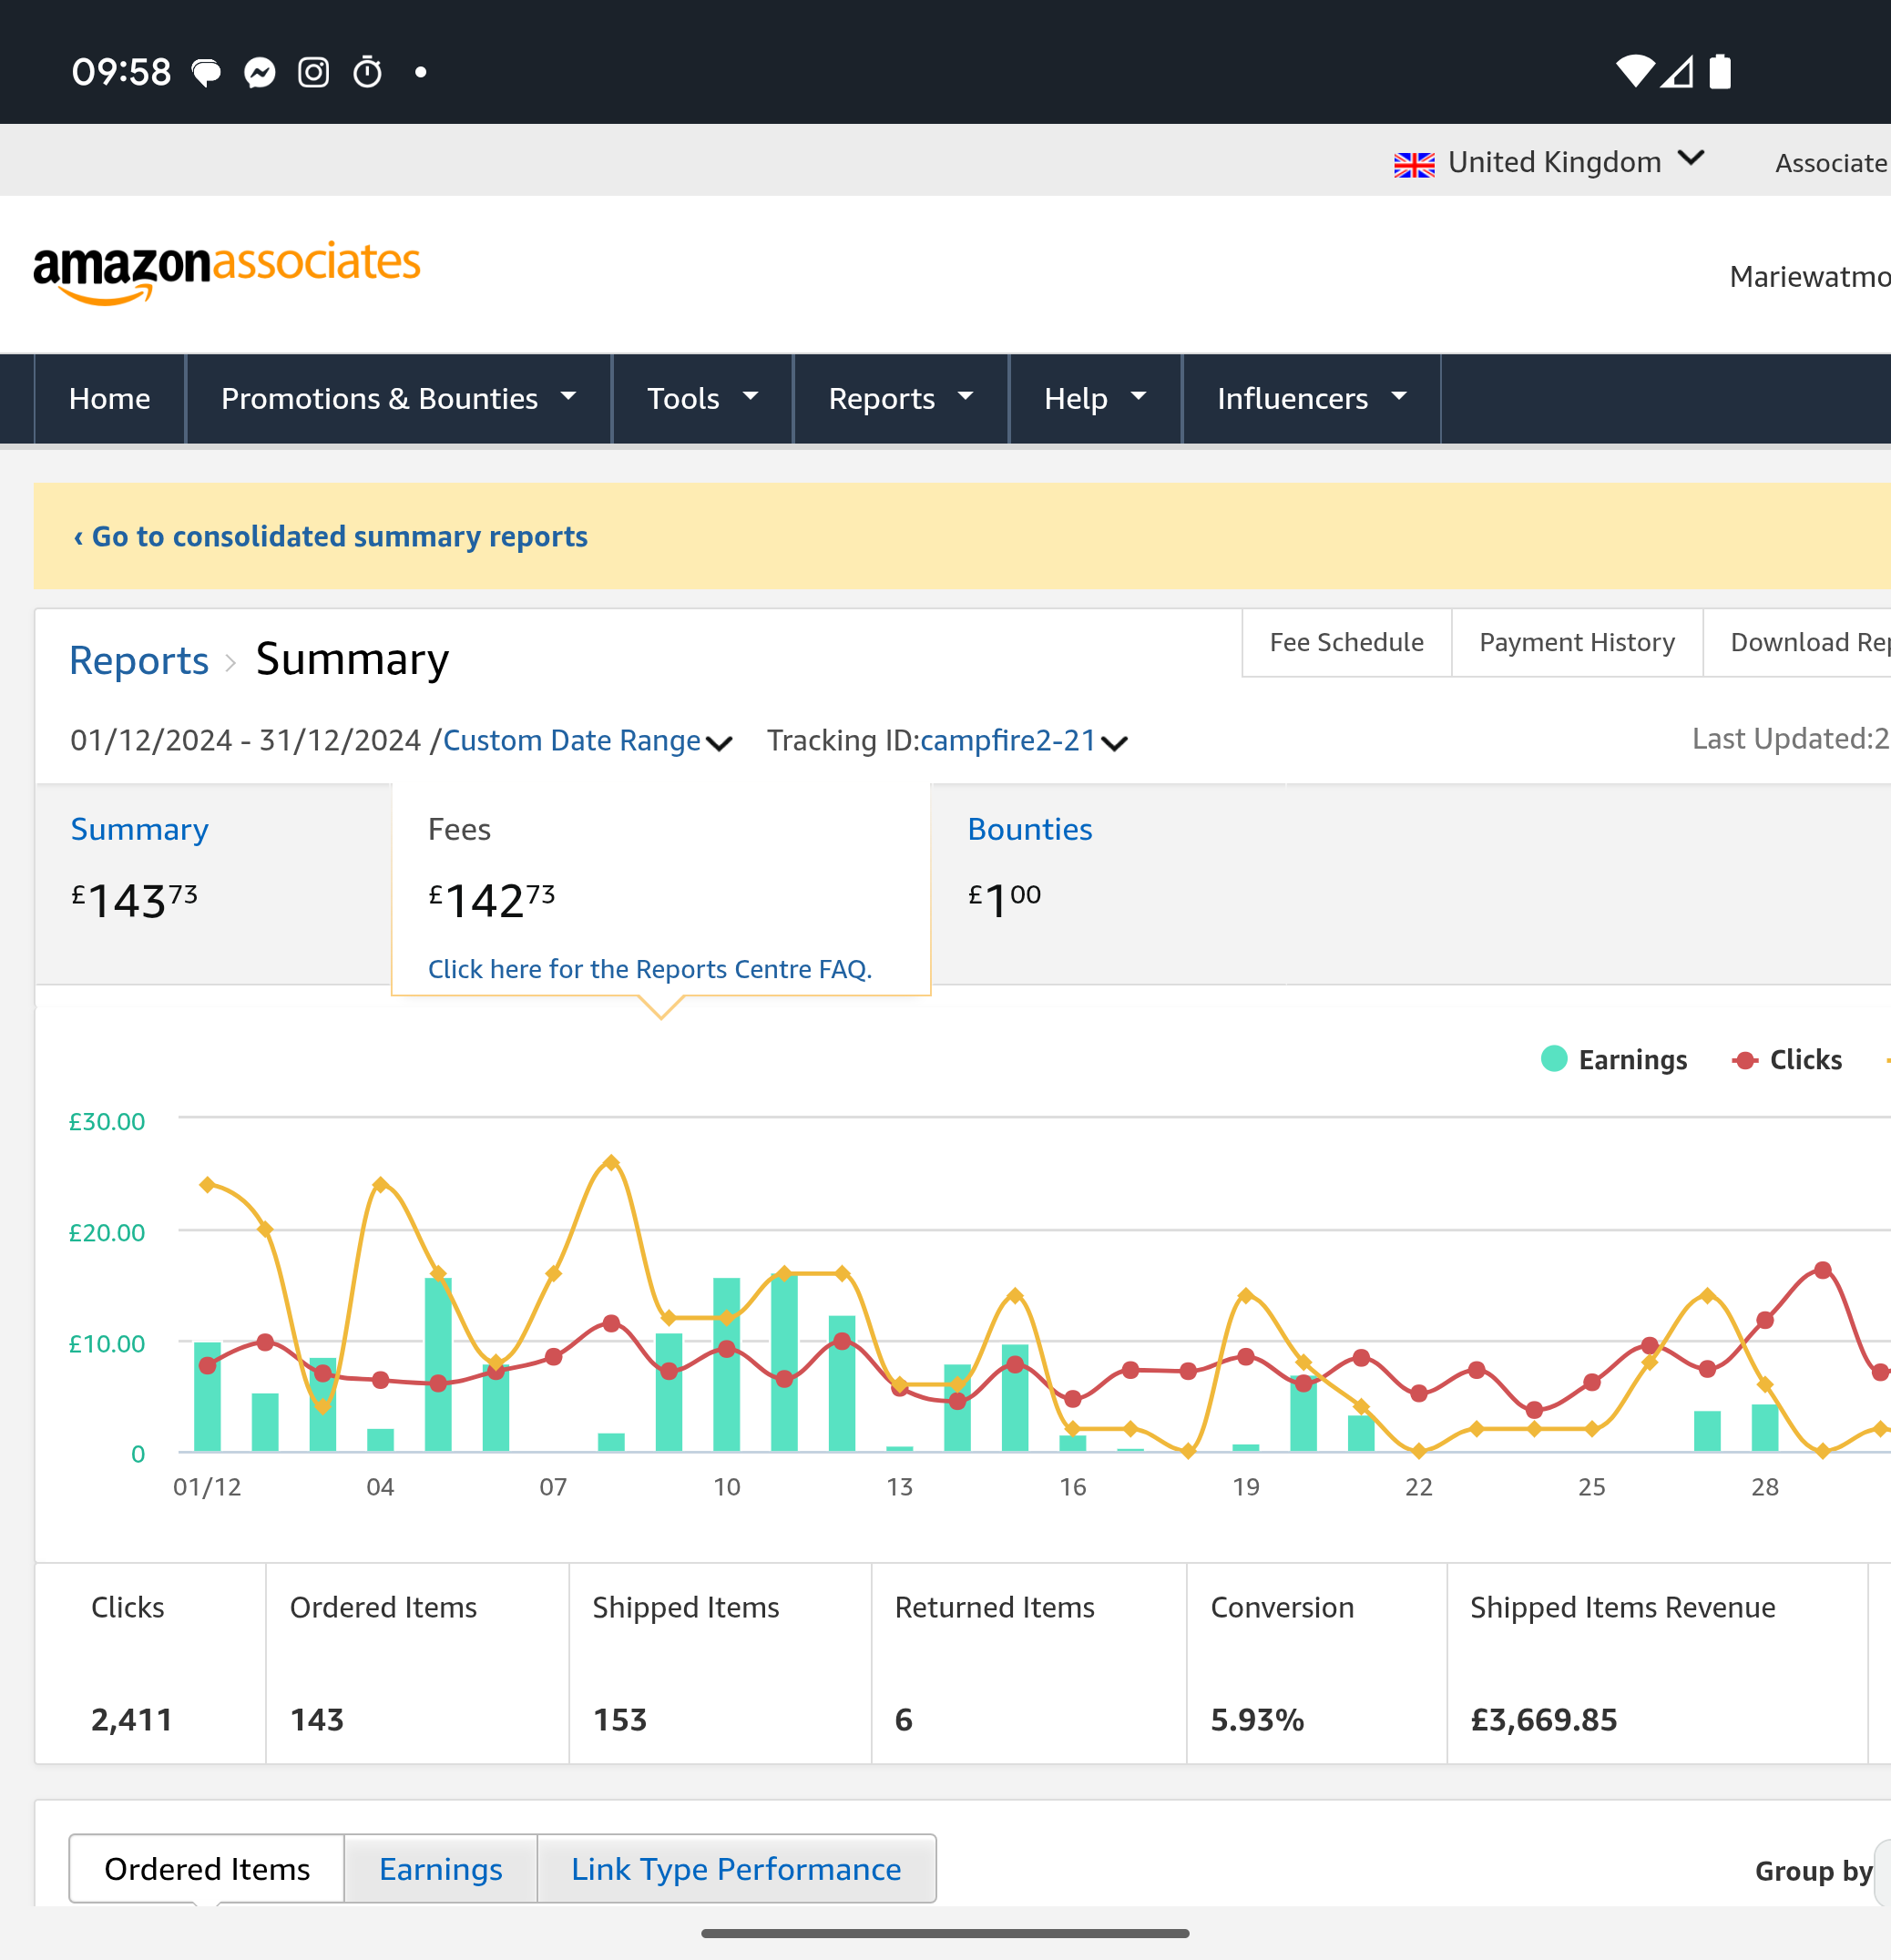Go to consolidated summary reports link
Viewport: 1891px width, 1960px height.
click(x=331, y=537)
